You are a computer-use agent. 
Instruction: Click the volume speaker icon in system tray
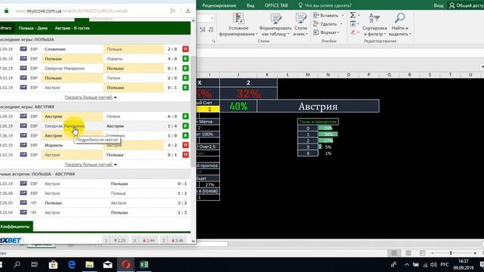point(433,264)
